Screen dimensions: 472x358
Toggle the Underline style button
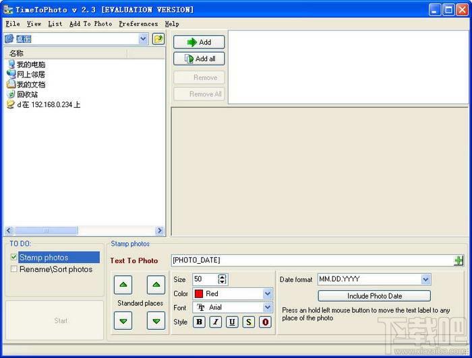tap(232, 322)
